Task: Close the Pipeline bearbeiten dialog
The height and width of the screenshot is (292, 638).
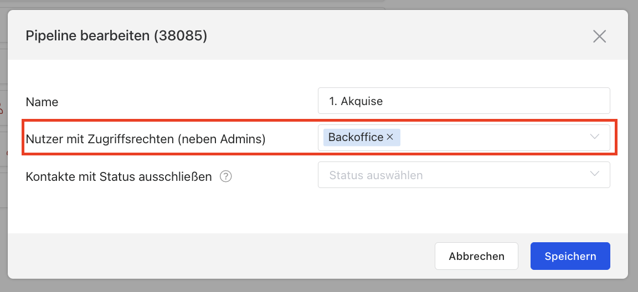Action: [599, 36]
